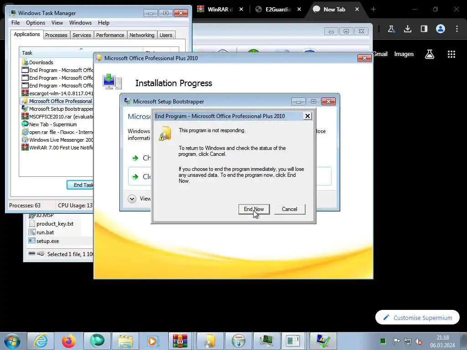
Task: Click the green CPU meter tray icon
Action: tap(383, 341)
